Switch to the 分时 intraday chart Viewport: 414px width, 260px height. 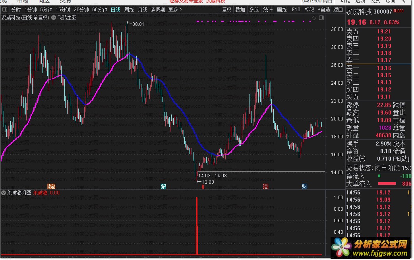pyautogui.click(x=16, y=10)
